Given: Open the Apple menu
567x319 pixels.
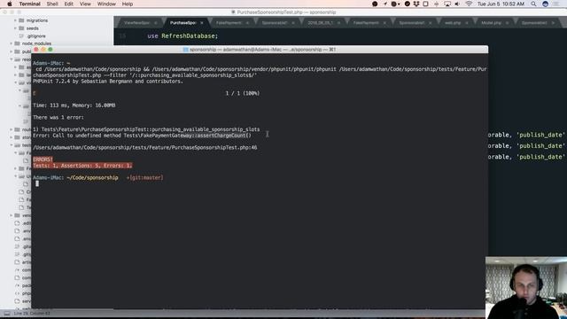Looking at the screenshot, I should 10,4.
